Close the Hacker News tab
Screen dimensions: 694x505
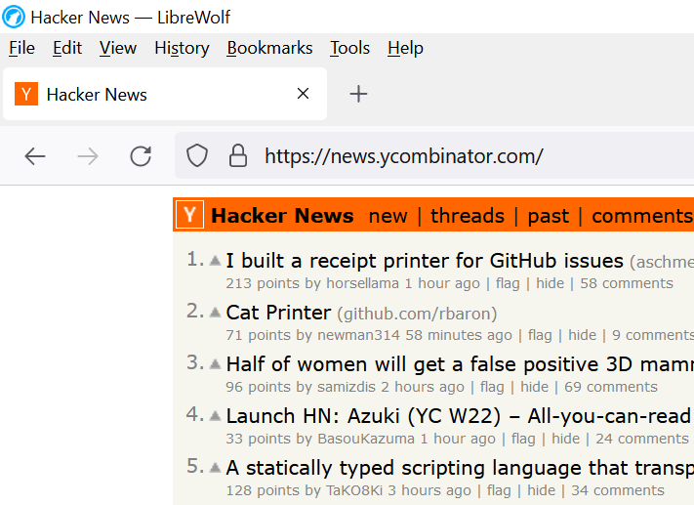(x=303, y=94)
